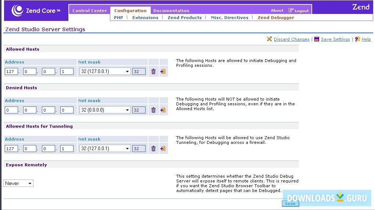
Task: Click the Zend brand logo at top right
Action: 361,7
